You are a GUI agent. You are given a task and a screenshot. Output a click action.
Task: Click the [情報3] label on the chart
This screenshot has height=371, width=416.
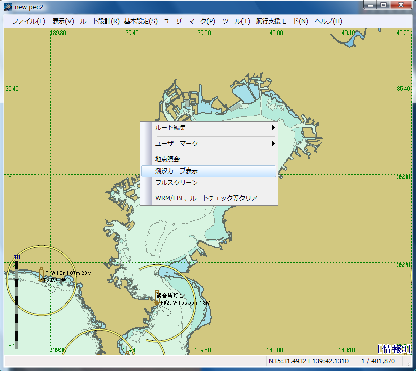[x=394, y=349]
